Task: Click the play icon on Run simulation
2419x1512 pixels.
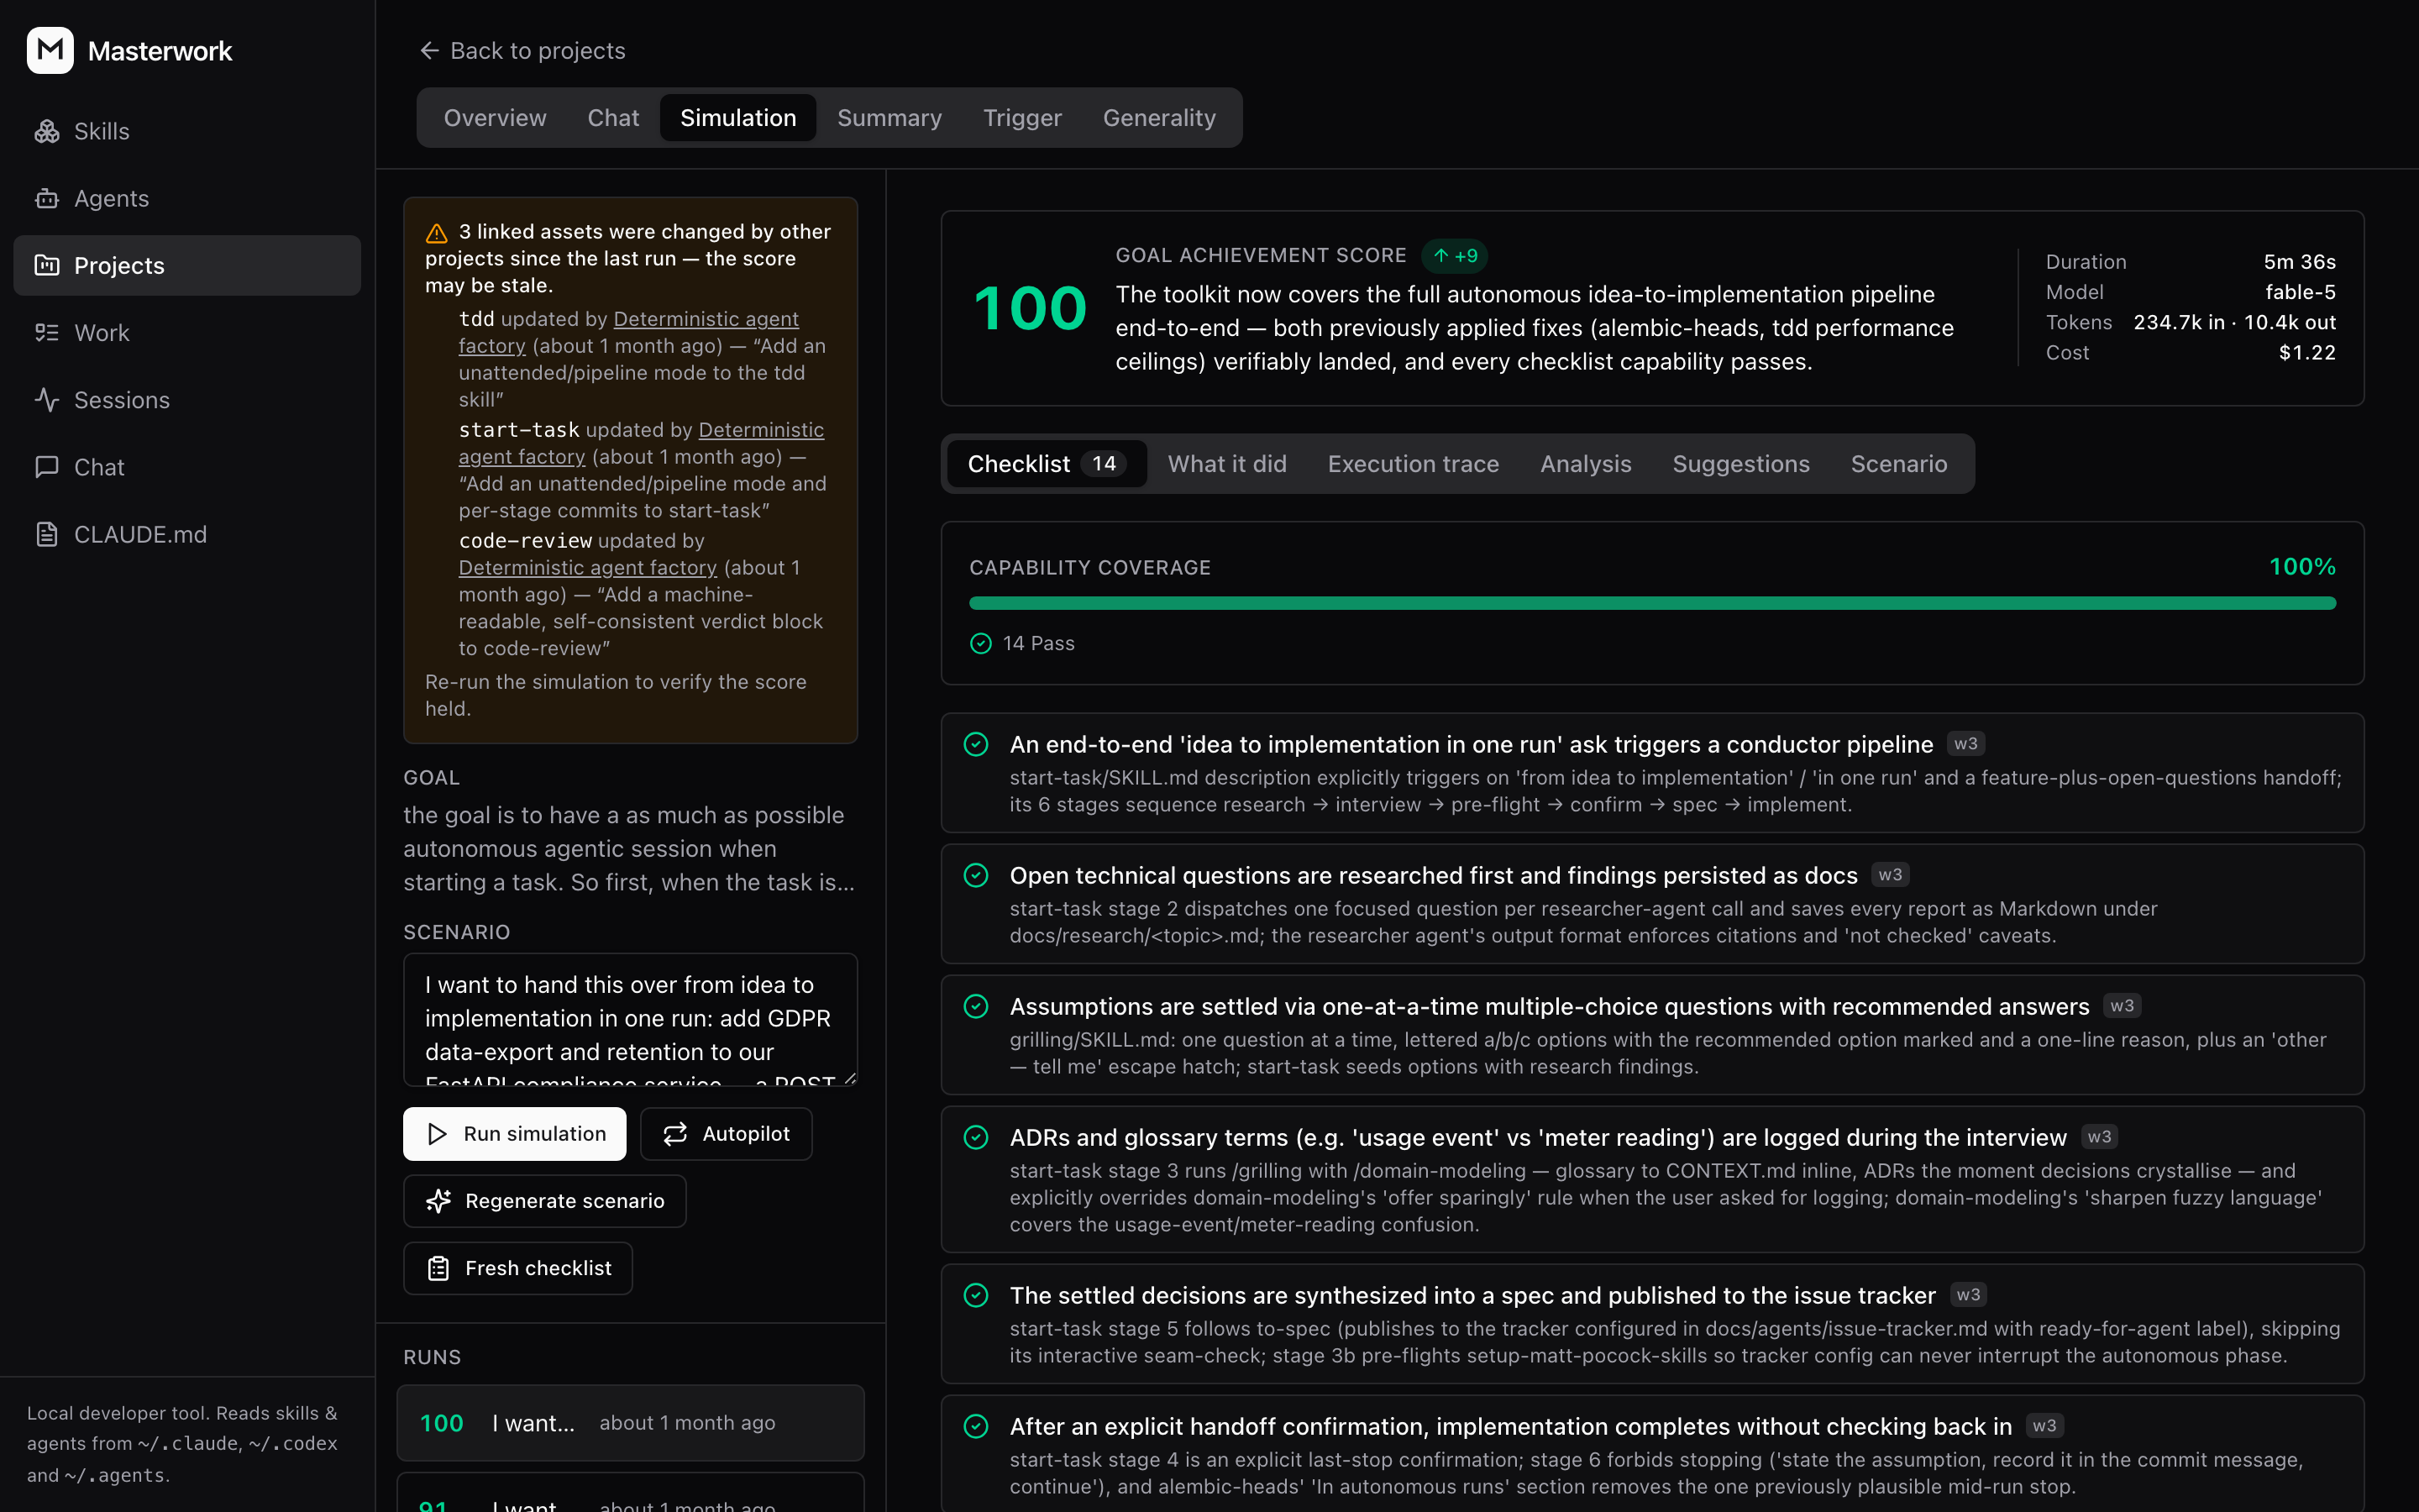Action: click(x=437, y=1134)
